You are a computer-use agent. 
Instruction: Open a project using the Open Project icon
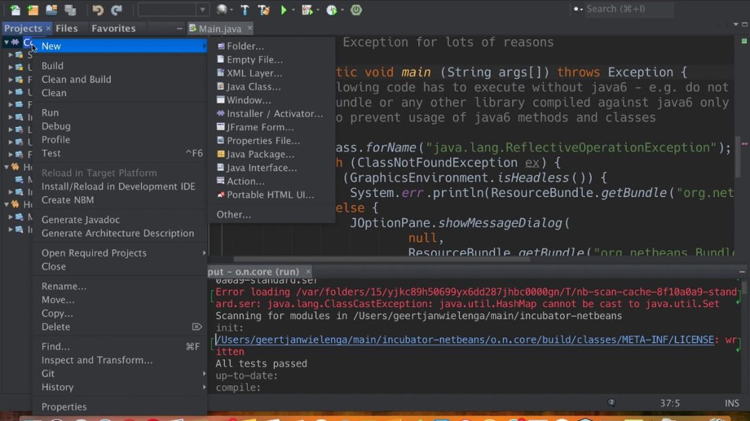click(51, 9)
